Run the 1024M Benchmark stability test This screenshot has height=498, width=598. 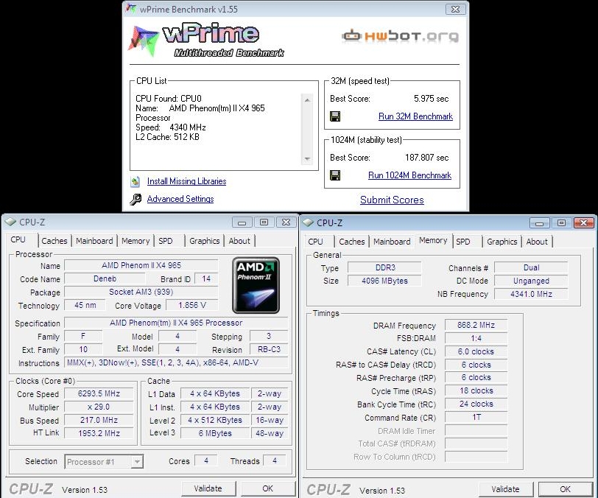point(409,175)
